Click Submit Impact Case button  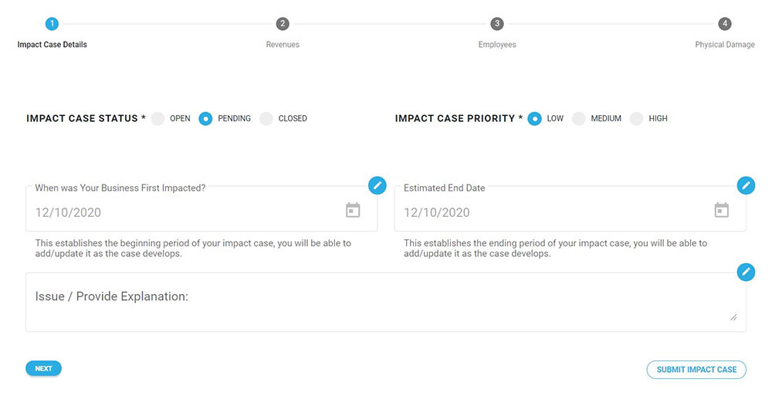[x=696, y=370]
